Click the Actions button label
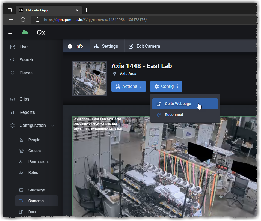This screenshot has width=261, height=221. pos(130,86)
